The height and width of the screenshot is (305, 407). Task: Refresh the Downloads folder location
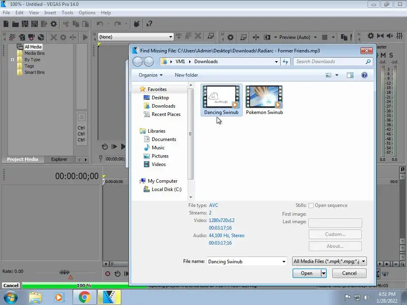click(x=285, y=62)
